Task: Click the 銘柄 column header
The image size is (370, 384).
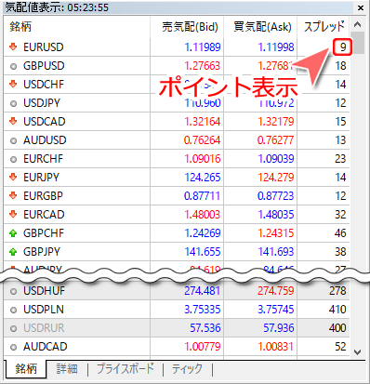Action: pyautogui.click(x=77, y=27)
